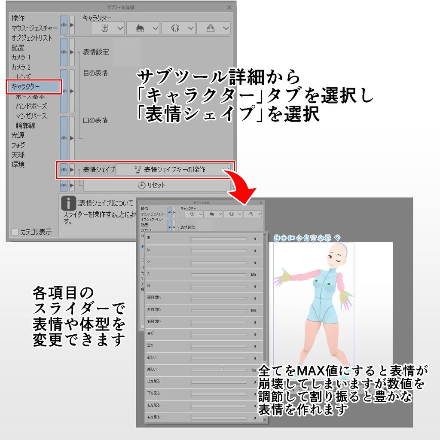Click the undo arrow icon in the 3D toolbar

point(338,237)
